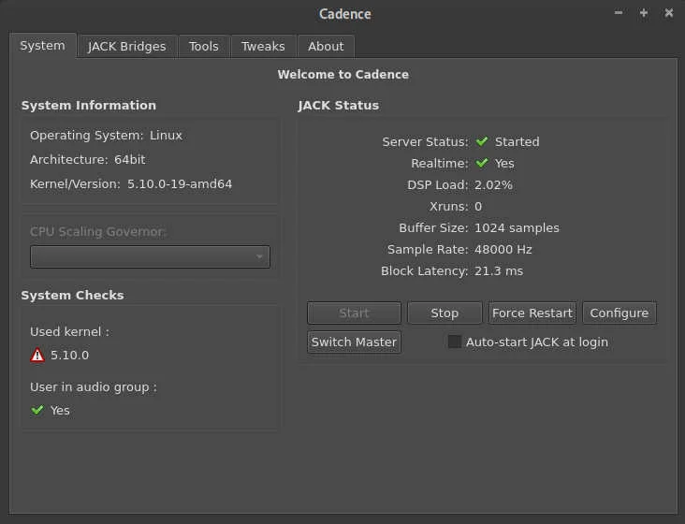Image resolution: width=685 pixels, height=524 pixels.
Task: Click Sample Rate value 48000 Hz
Action: [503, 249]
